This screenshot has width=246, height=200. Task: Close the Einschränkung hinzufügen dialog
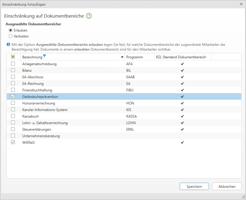click(241, 4)
